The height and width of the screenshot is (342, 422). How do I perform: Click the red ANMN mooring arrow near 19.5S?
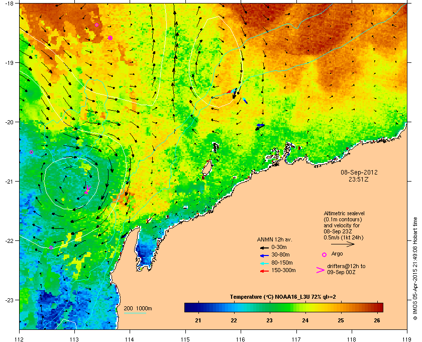pyautogui.click(x=229, y=92)
